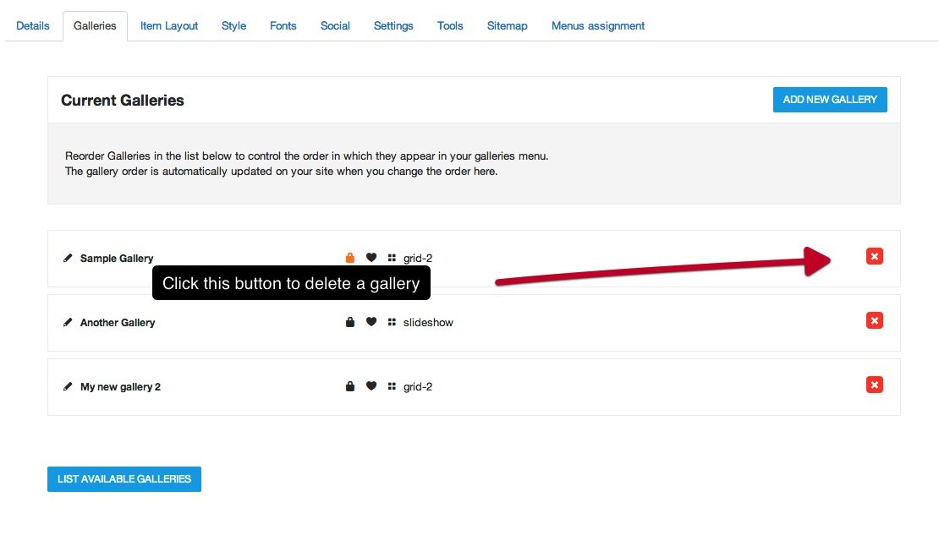Image resolution: width=939 pixels, height=535 pixels.
Task: Click the grid layout icon in My new gallery 2 row
Action: point(392,386)
